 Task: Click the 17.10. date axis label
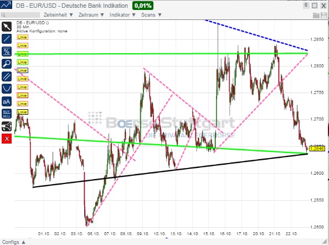pyautogui.click(x=242, y=234)
